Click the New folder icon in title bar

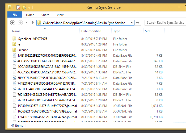click(24, 7)
